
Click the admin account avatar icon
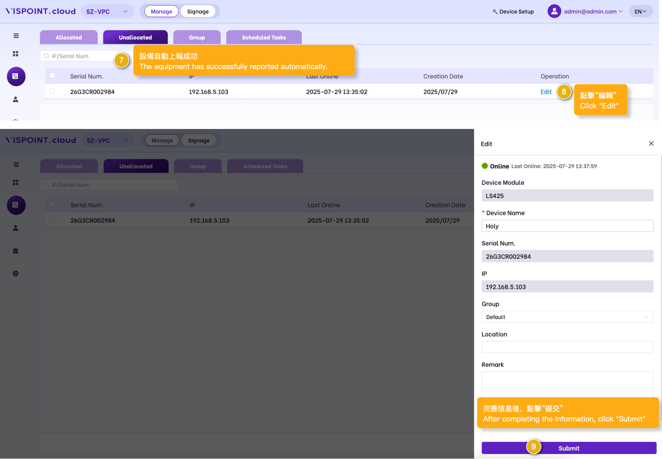pyautogui.click(x=554, y=12)
